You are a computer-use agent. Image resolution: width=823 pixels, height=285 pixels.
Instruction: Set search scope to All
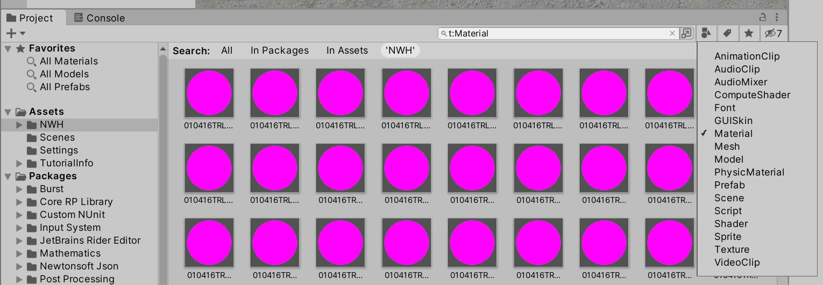tap(226, 50)
